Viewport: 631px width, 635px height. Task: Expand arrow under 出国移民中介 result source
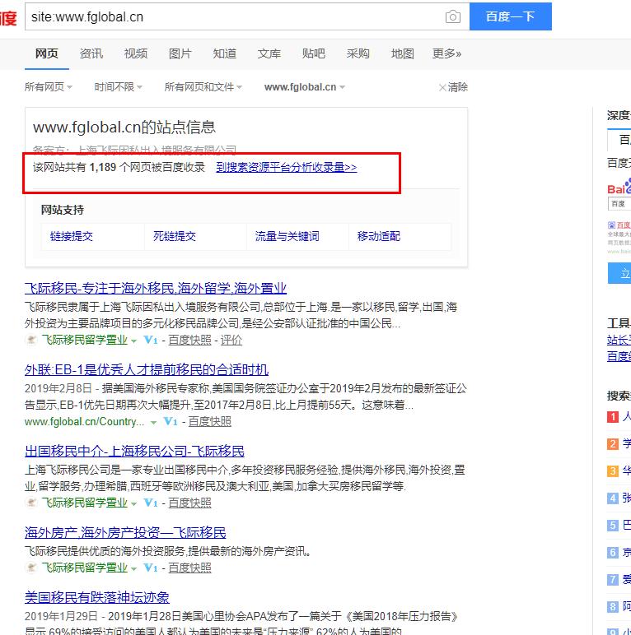133,503
